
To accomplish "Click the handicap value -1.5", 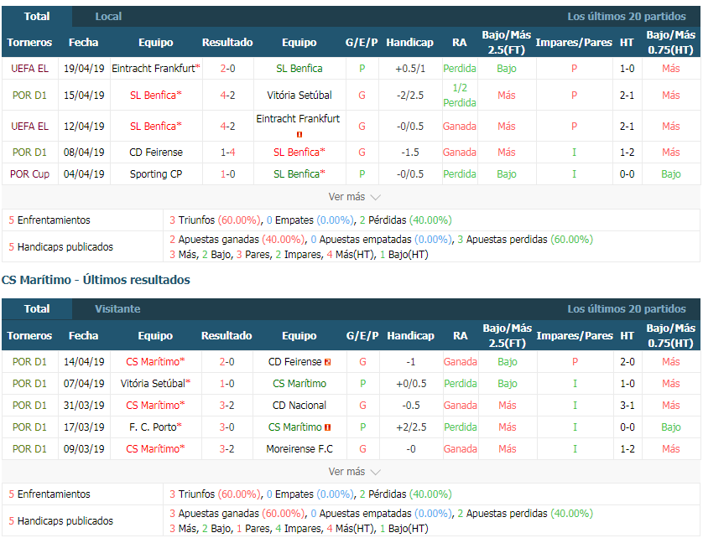I will [410, 153].
